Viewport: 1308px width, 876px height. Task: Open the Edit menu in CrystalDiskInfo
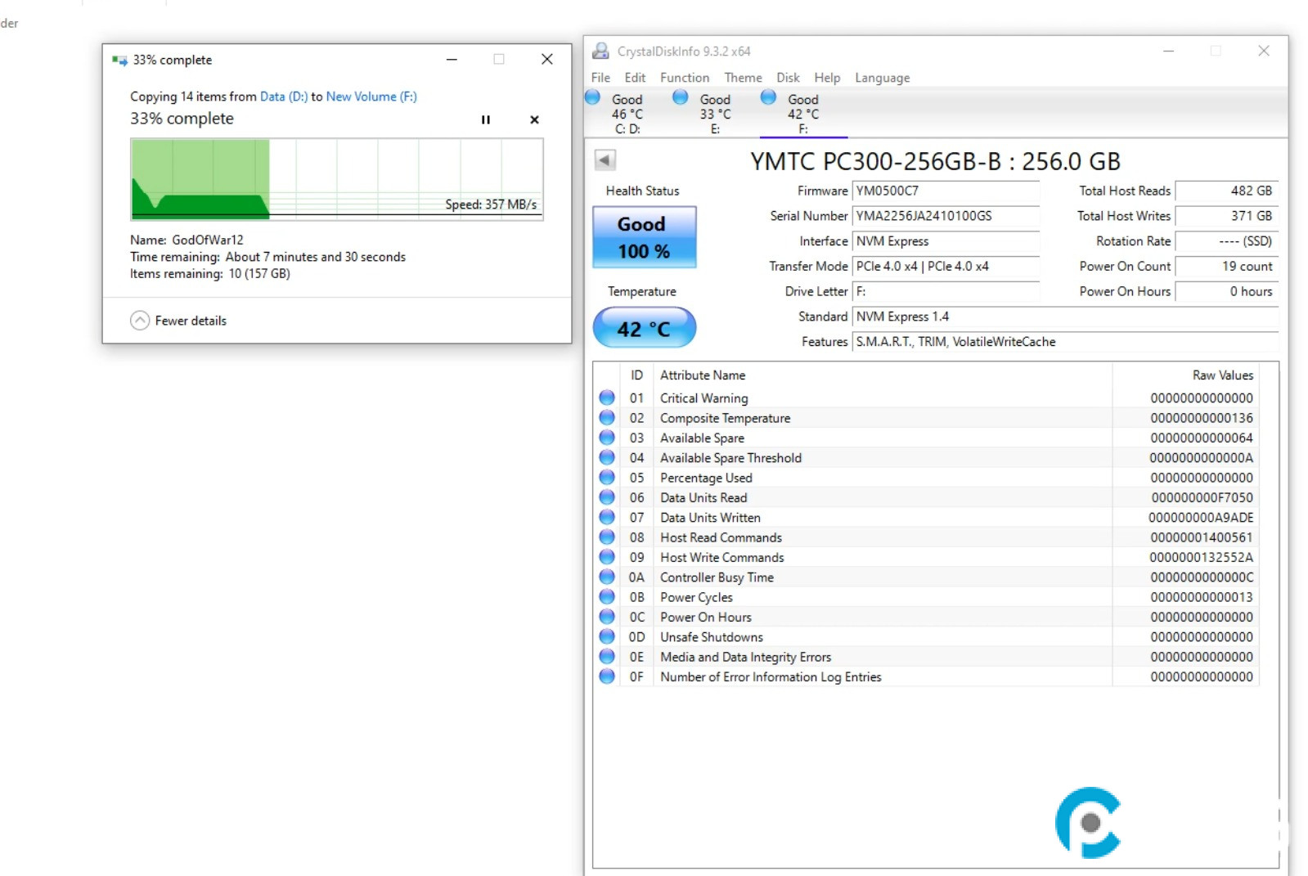pos(635,78)
